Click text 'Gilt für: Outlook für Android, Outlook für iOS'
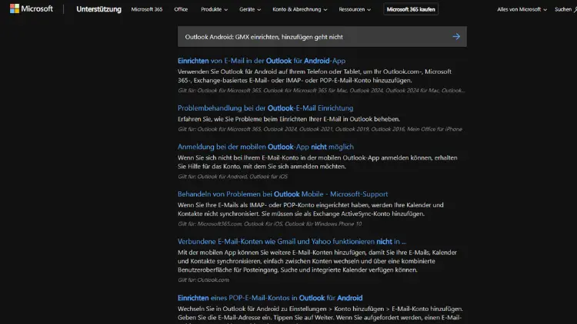Viewport: 577px width, 324px height. point(232,177)
